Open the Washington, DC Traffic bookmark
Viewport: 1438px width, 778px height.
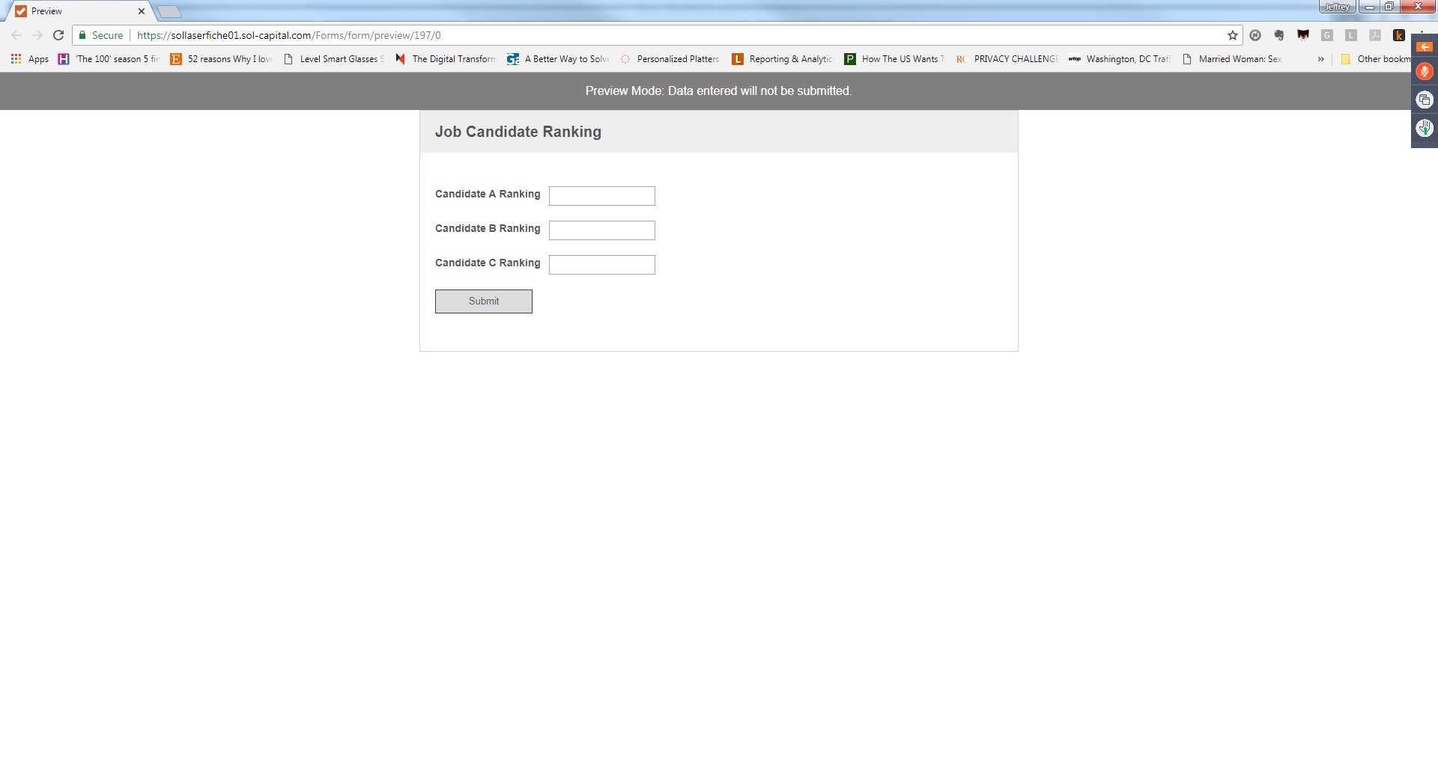[x=1120, y=59]
